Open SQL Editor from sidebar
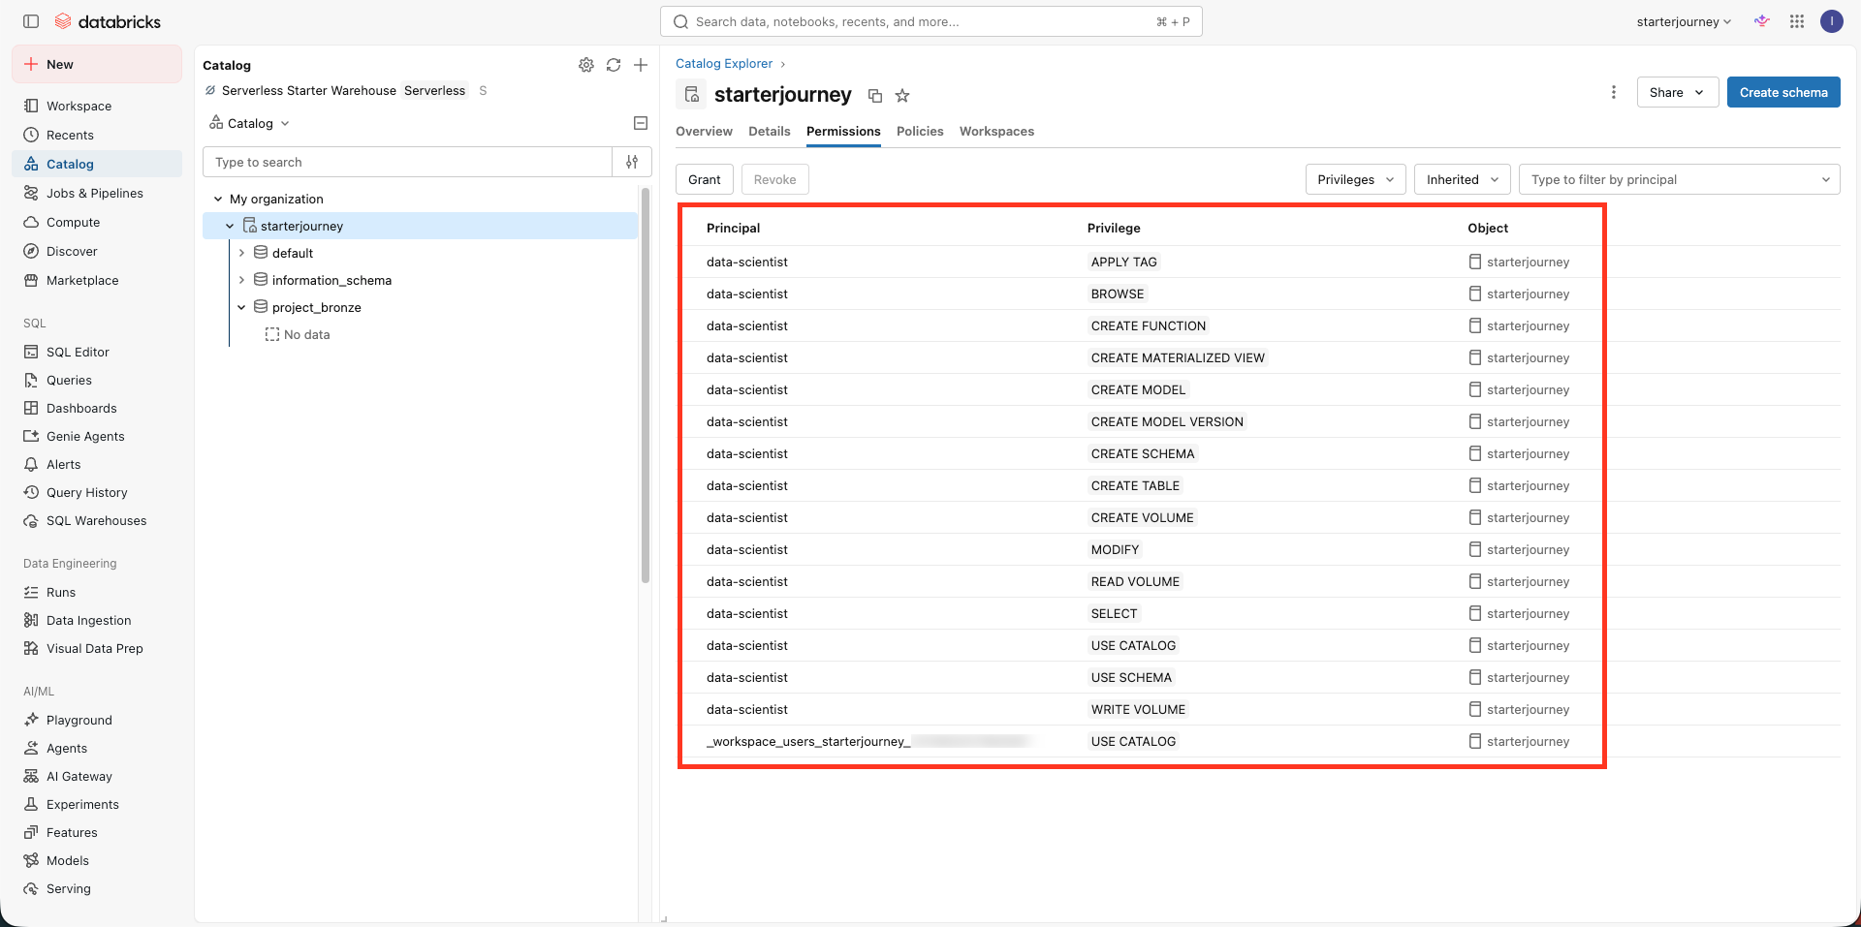1861x927 pixels. click(x=78, y=352)
